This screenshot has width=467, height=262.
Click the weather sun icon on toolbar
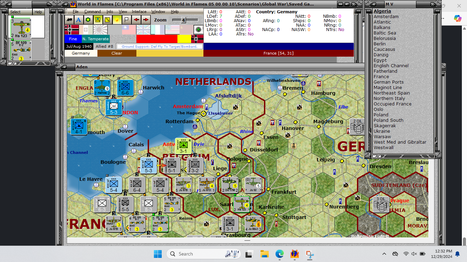tap(117, 20)
